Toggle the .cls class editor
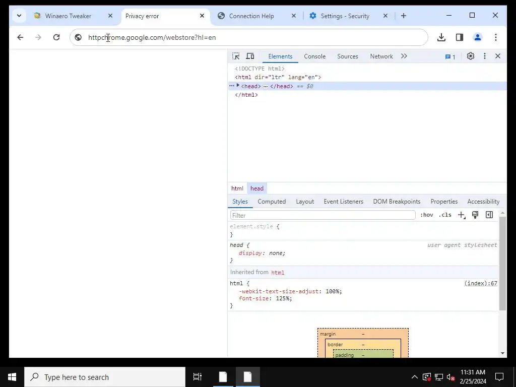Viewport: 516px width, 387px height. click(445, 215)
